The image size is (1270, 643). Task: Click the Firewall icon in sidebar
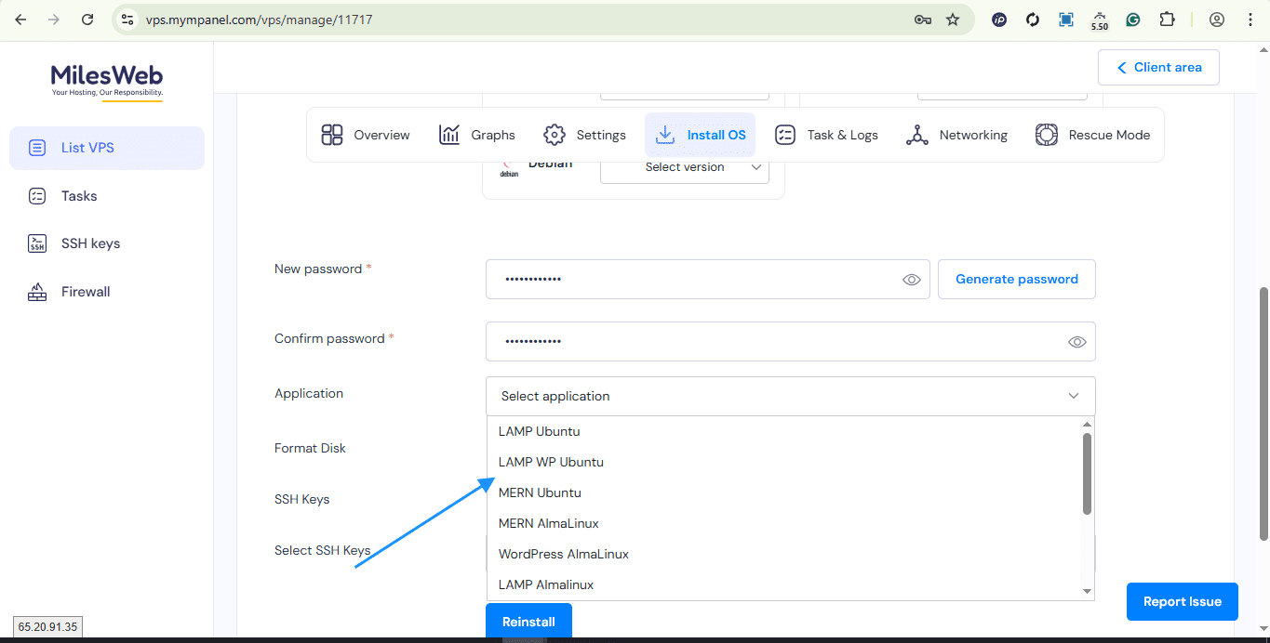click(x=37, y=292)
